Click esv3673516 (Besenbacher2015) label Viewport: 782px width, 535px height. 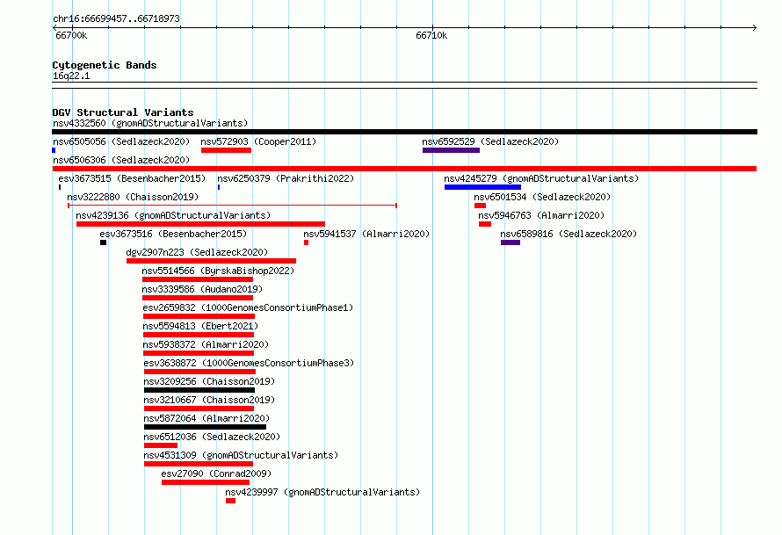point(173,234)
